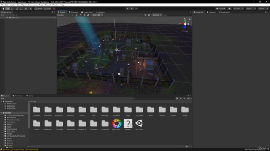The width and height of the screenshot is (270, 151).
Task: Toggle scene effects icon
Action: click(x=88, y=15)
